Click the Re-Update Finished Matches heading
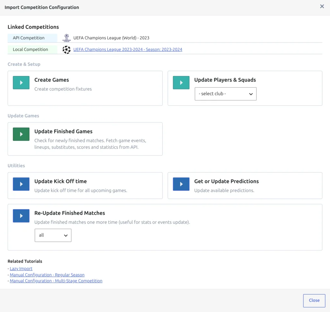This screenshot has height=312, width=330. click(x=70, y=213)
